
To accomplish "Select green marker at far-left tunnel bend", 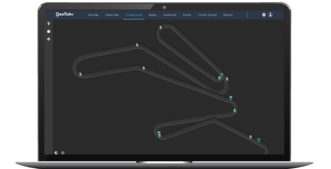I will tap(81, 74).
